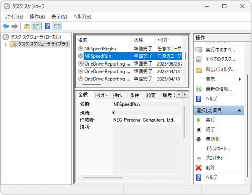
Task: Switch to the 条件 tab
Action: point(135,95)
